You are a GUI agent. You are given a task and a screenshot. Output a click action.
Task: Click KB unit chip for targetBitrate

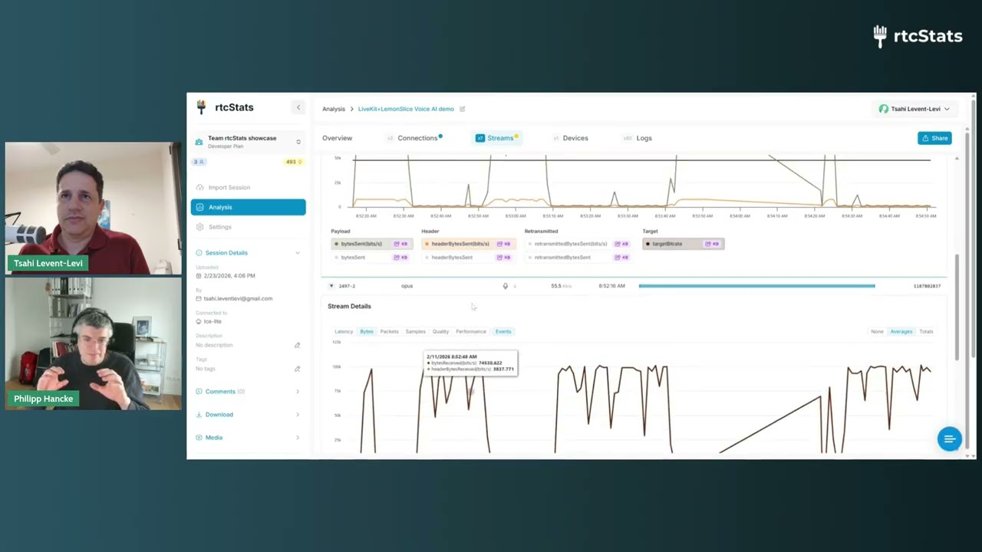(713, 244)
